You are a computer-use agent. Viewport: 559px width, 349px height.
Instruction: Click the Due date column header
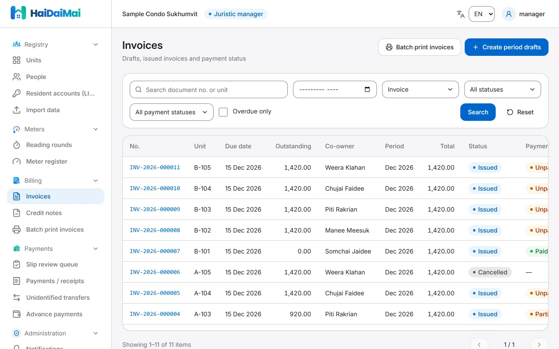point(238,146)
